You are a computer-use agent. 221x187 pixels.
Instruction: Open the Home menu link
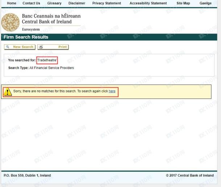[12, 3]
